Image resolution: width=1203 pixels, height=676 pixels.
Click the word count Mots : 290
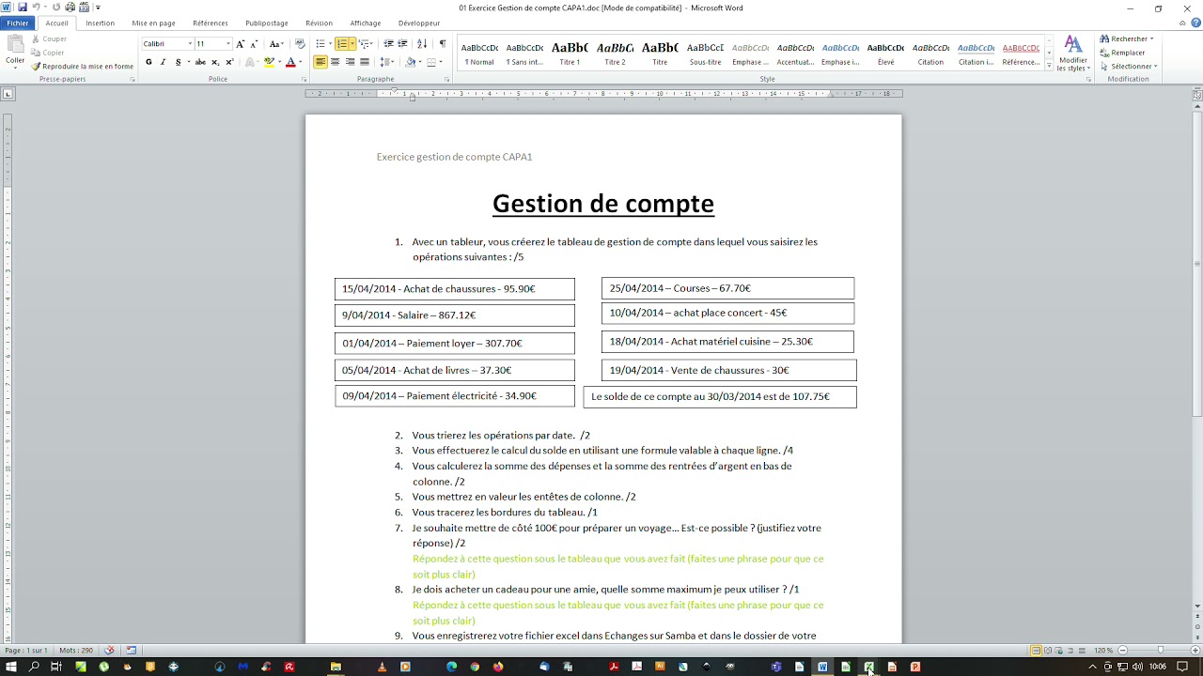[76, 650]
